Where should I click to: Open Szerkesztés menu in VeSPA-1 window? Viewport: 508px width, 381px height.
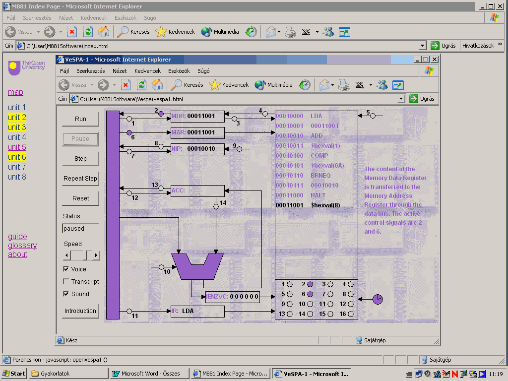(91, 71)
